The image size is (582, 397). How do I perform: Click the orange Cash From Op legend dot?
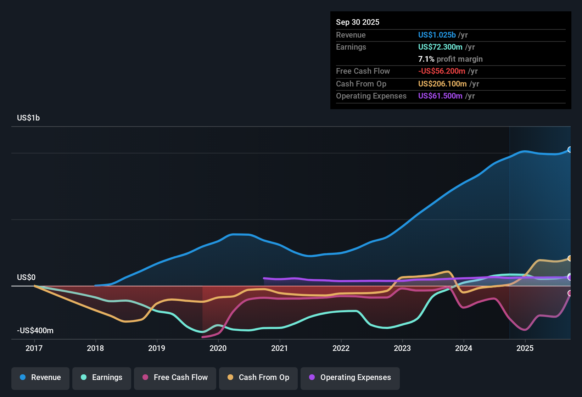coord(230,378)
